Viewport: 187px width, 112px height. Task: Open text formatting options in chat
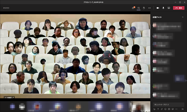pyautogui.click(x=154, y=109)
